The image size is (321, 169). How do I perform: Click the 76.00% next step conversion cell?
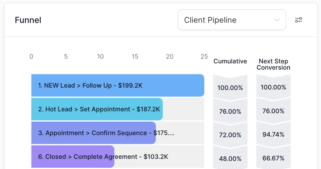[x=273, y=111]
